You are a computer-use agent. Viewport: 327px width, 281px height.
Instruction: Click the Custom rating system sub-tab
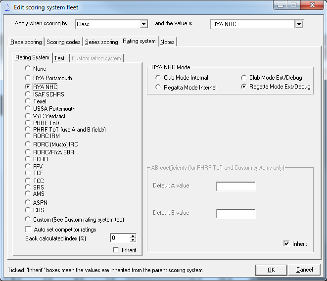pyautogui.click(x=96, y=58)
